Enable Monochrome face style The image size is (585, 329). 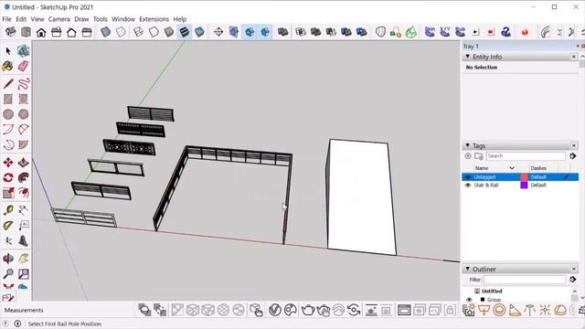[199, 32]
